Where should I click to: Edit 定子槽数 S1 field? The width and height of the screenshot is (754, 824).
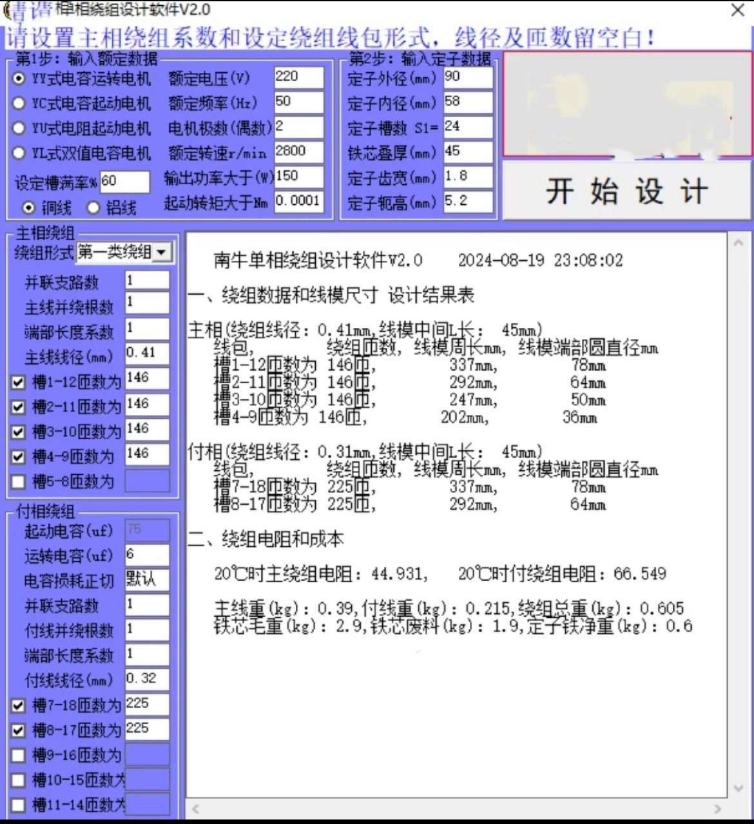(468, 127)
